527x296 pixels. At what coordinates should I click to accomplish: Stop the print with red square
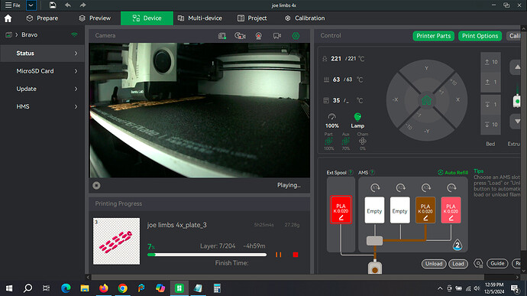(x=296, y=255)
